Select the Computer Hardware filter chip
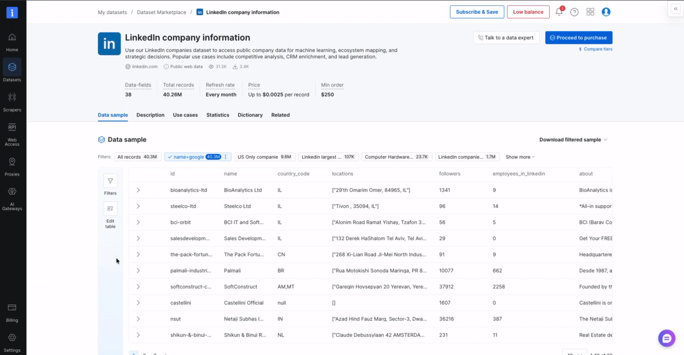Image resolution: width=684 pixels, height=355 pixels. [397, 157]
